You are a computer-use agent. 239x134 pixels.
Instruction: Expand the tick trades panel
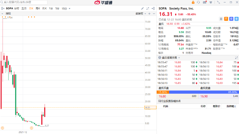click(x=236, y=58)
